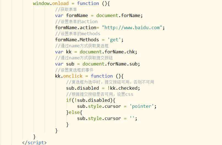Click the comment '//设置表单的action'
Image resolution: width=222 pixels, height=145 pixels.
(x=76, y=21)
